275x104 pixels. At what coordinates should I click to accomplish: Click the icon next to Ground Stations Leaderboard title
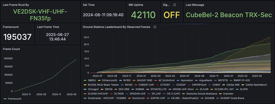[x=155, y=27]
